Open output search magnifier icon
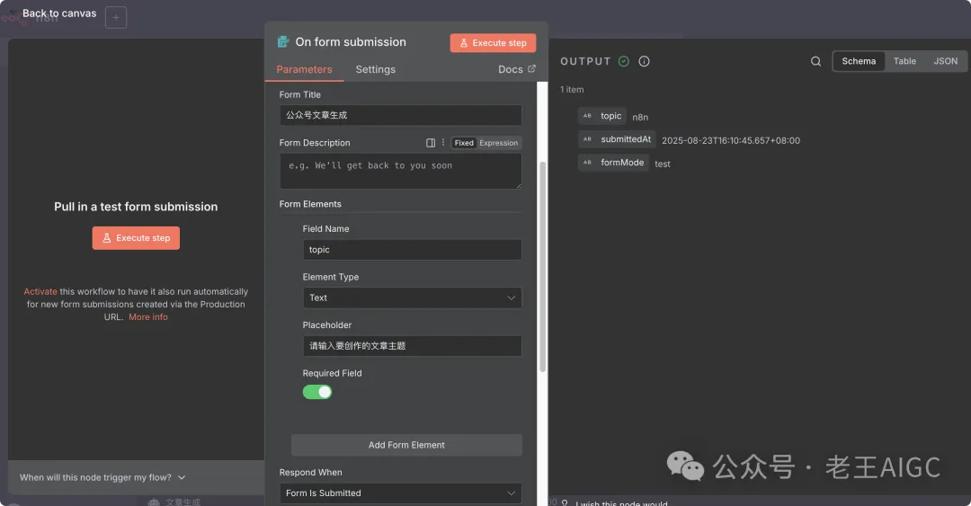Viewport: 971px width, 506px height. [815, 61]
